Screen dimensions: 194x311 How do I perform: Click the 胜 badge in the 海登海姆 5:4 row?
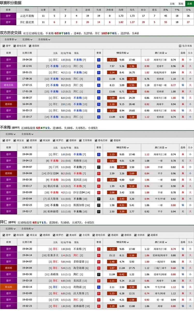pyautogui.click(x=99, y=268)
